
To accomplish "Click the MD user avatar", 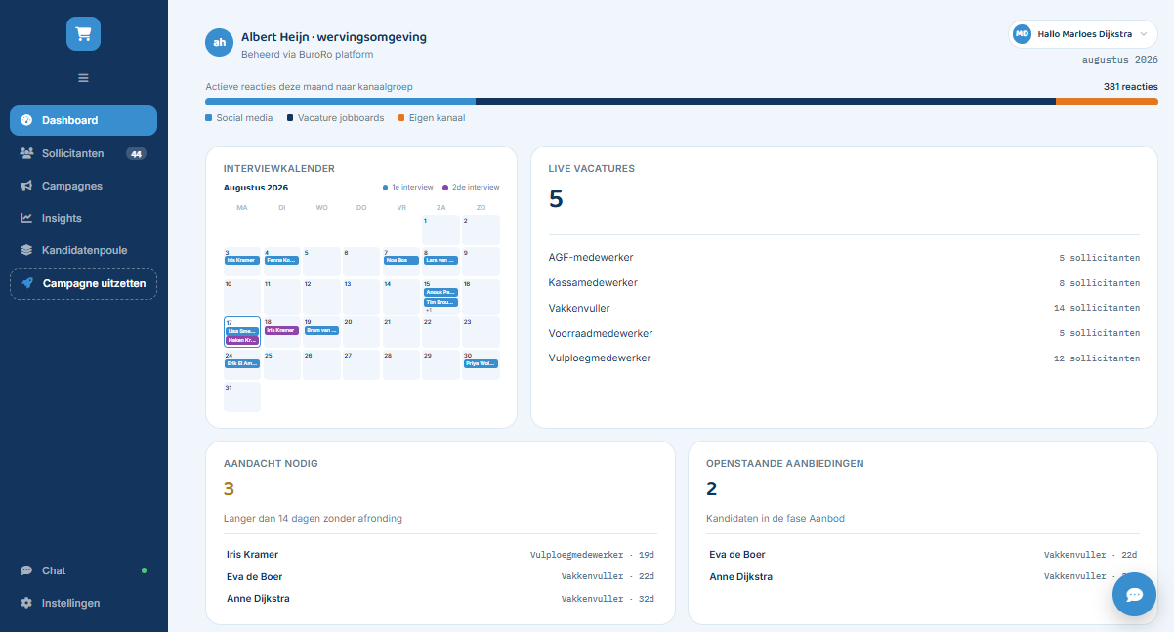I will coord(1022,33).
